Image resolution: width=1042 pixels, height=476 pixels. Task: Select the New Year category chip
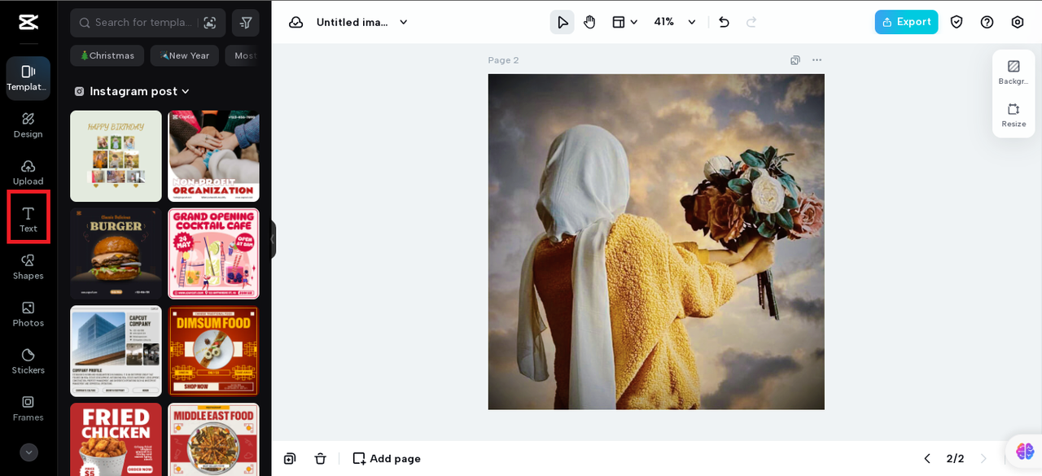coord(185,55)
